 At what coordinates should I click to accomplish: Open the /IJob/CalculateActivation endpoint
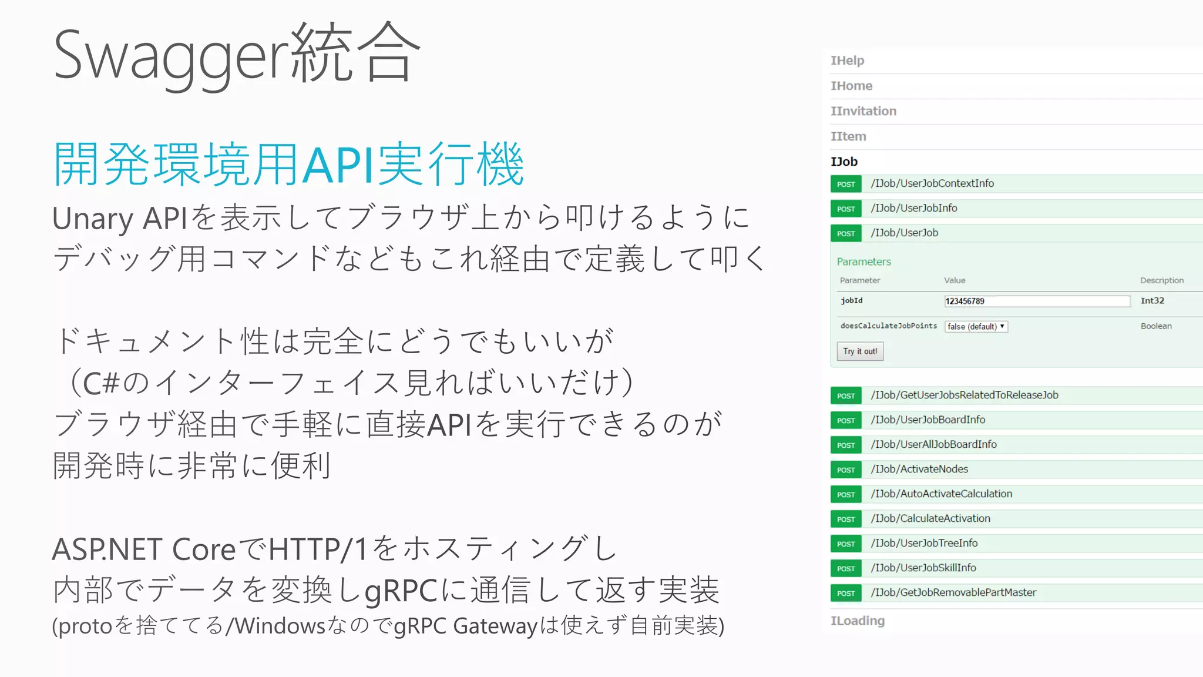[x=930, y=518]
